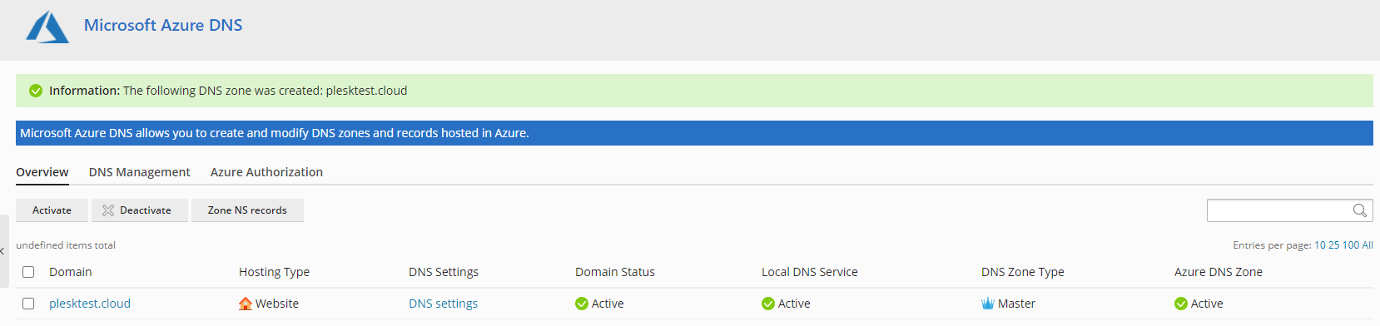Tick the select-all domains checkbox
The height and width of the screenshot is (326, 1380).
(x=28, y=272)
